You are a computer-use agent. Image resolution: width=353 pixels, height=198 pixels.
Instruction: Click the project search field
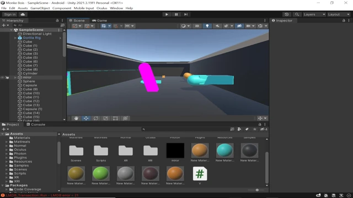pyautogui.click(x=186, y=129)
